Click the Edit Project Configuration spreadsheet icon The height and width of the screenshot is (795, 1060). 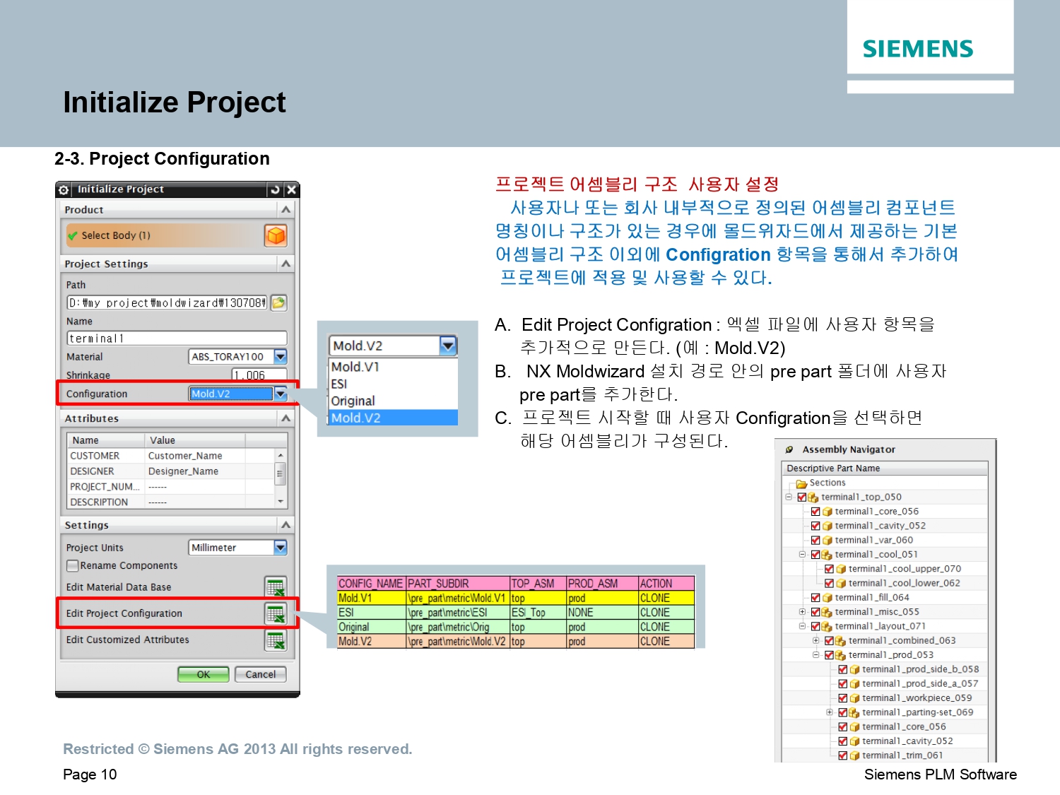click(x=275, y=613)
